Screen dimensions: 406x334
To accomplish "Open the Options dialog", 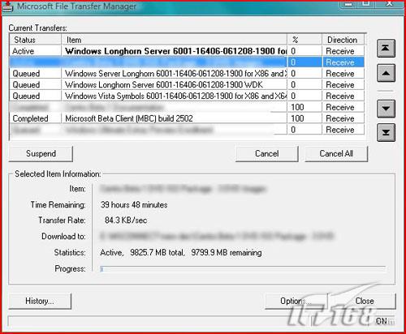I will click(296, 301).
